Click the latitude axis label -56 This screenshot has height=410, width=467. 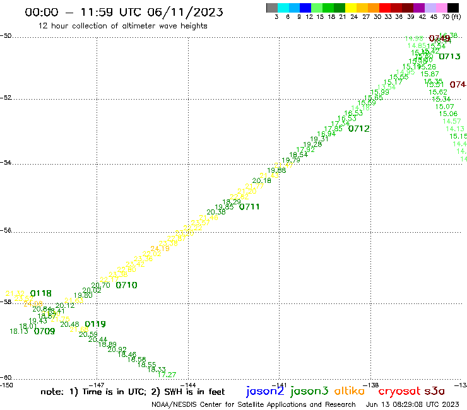[x=6, y=230]
